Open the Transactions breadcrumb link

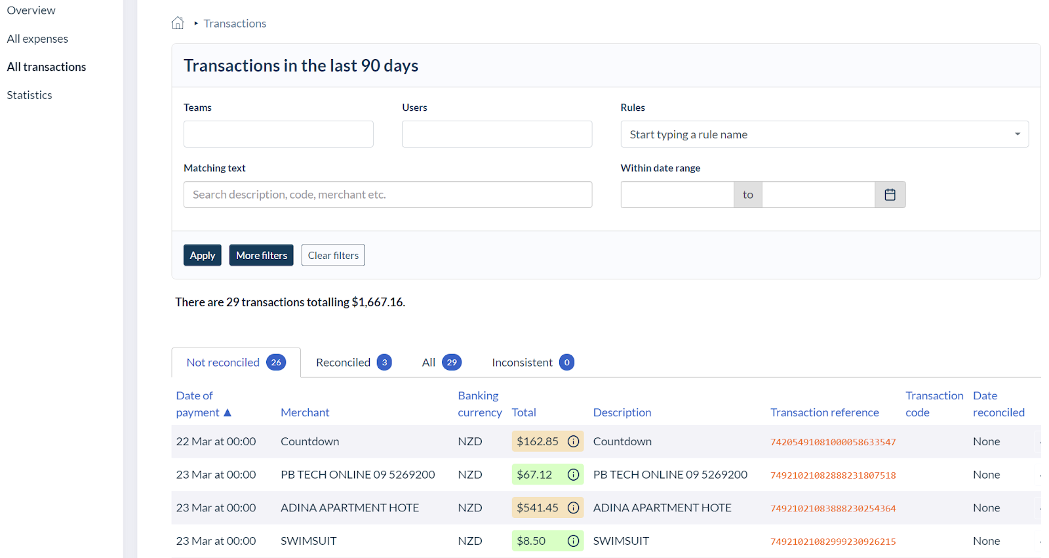235,24
